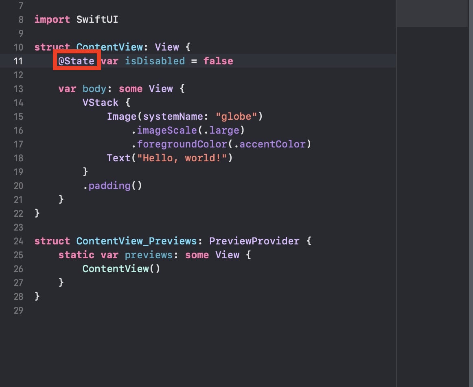Place cursor on the SwiftUI module name

97,20
